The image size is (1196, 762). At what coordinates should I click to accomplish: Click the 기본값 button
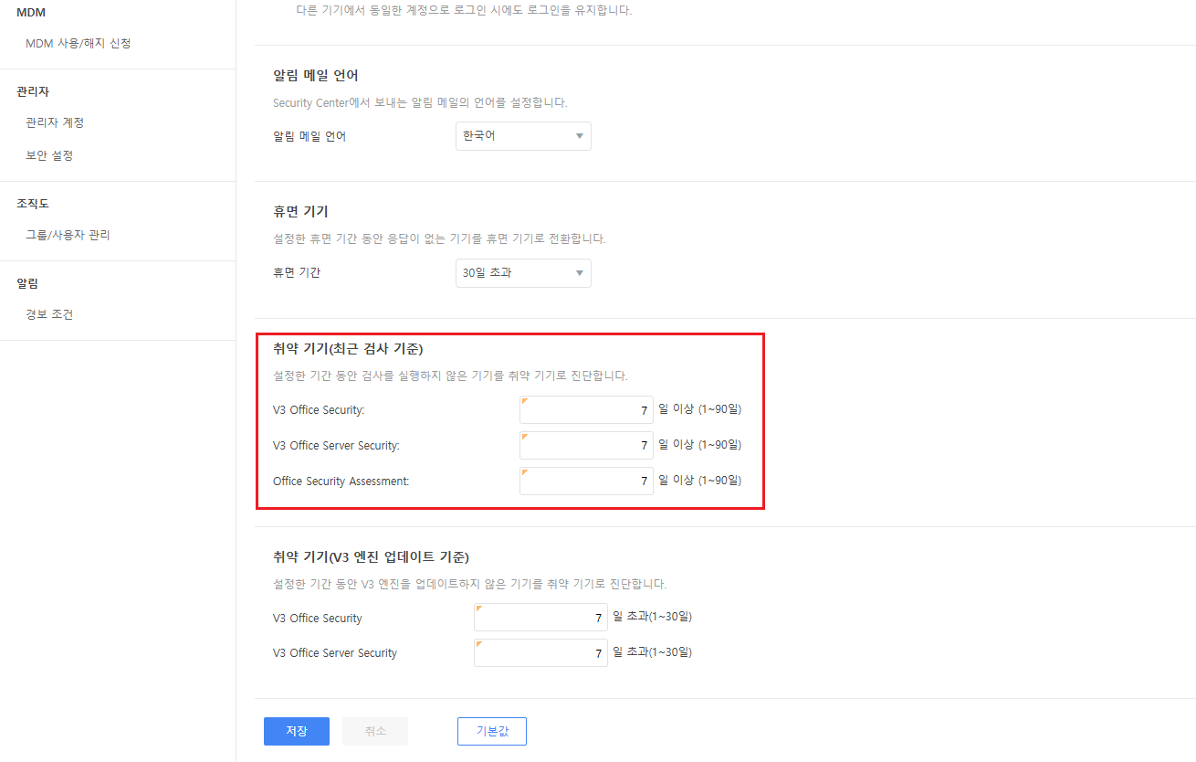(492, 732)
